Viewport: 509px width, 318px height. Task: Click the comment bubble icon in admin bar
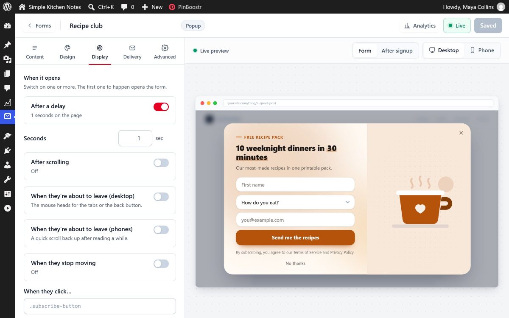[x=124, y=7]
